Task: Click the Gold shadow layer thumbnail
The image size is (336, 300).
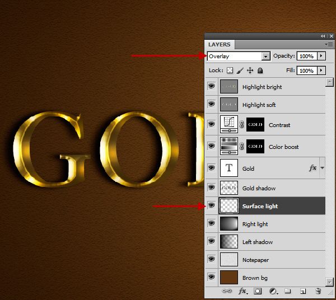Action: coord(229,187)
